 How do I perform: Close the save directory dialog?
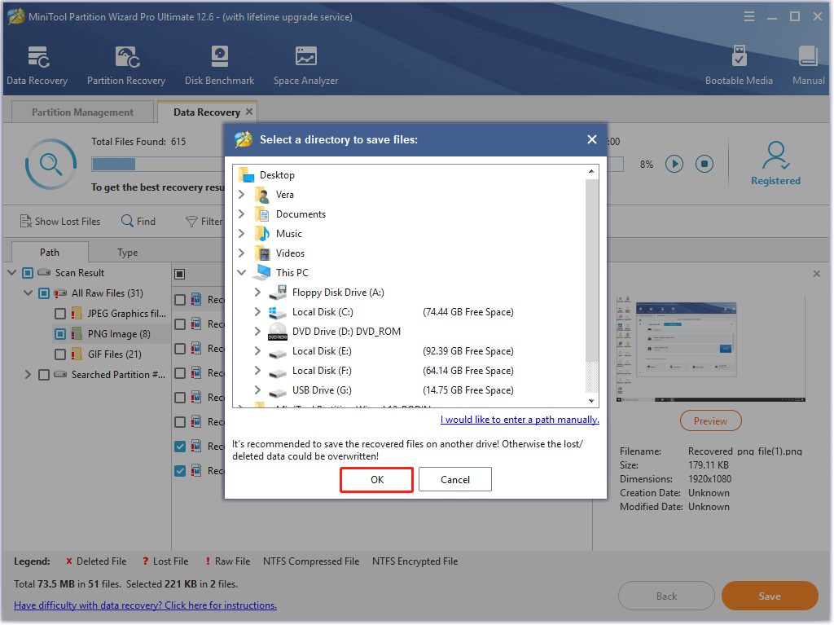pyautogui.click(x=591, y=139)
